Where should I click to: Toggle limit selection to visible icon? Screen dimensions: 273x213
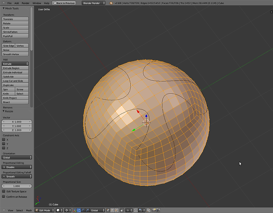coord(122,210)
